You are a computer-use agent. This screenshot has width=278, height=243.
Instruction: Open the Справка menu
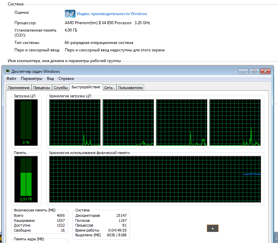click(66, 79)
